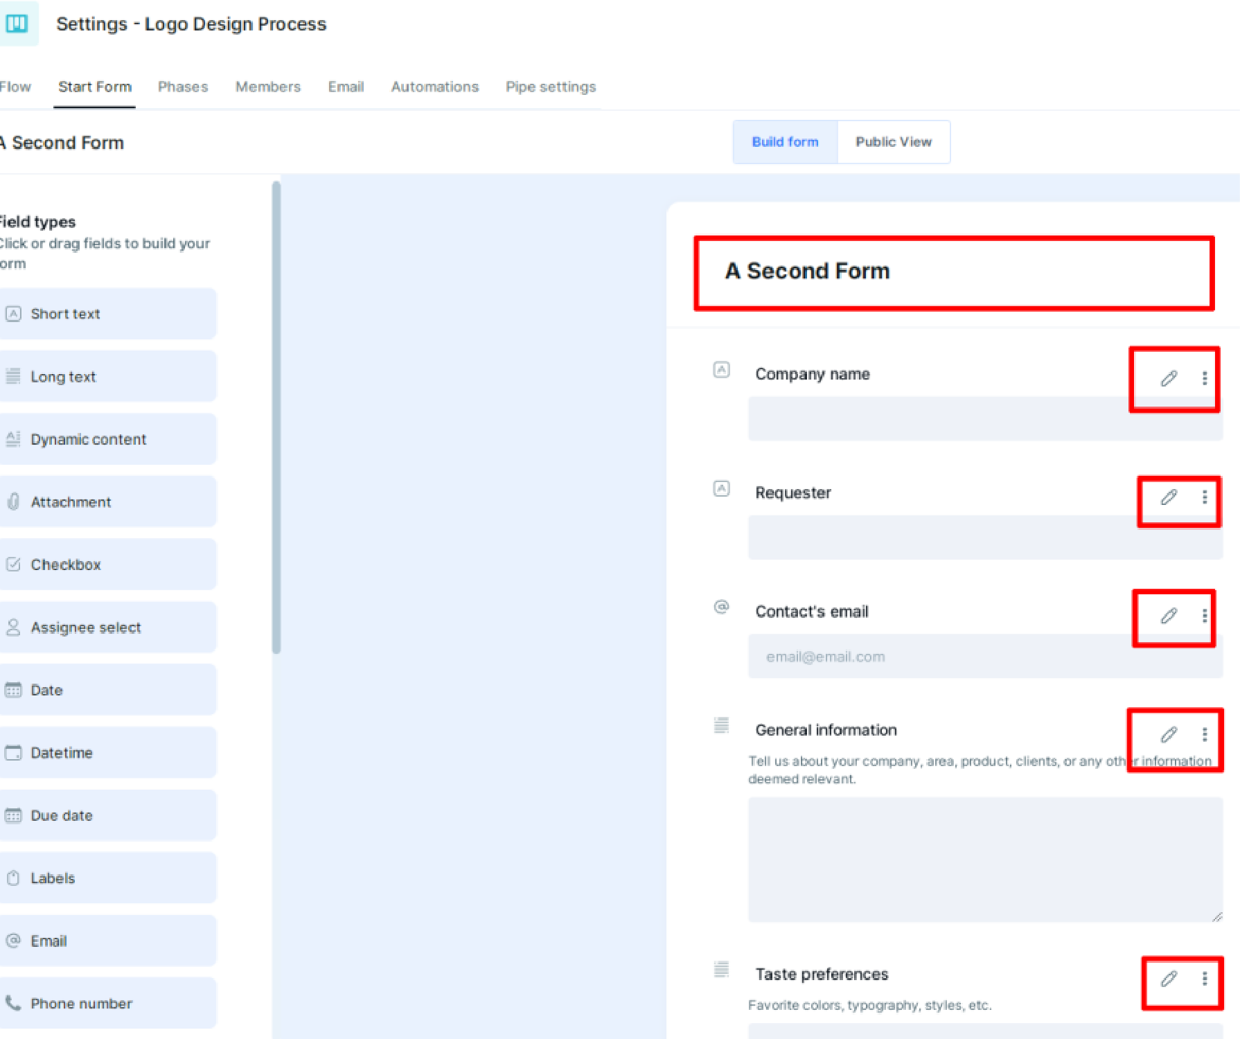Open three-dot options for General information
Screen dimensions: 1240x1039
[x=1205, y=734]
